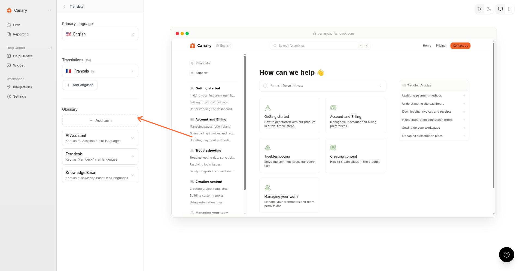
Task: Click the arrow next to Setting up your workspace trending
Action: coord(464,128)
